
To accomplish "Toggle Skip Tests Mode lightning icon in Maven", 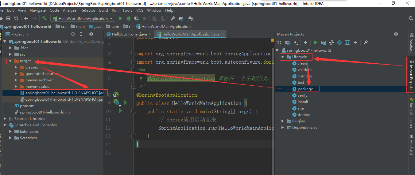I will pyautogui.click(x=339, y=43).
